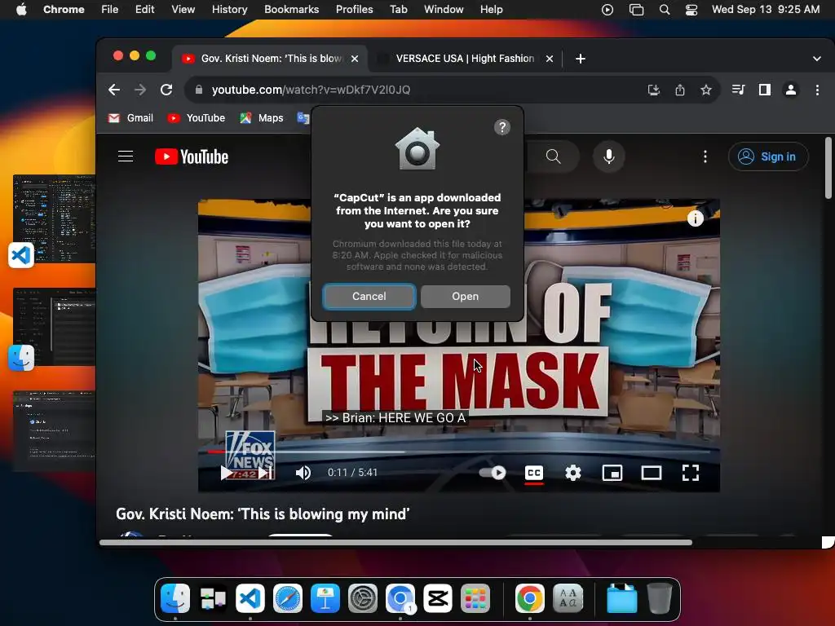This screenshot has height=626, width=835.
Task: Launch Visual Studio Code from the dock
Action: [x=250, y=598]
